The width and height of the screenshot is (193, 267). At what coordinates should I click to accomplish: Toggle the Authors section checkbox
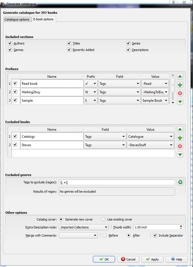[x=10, y=43]
